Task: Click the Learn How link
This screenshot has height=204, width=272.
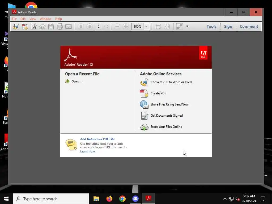Action: 87,151
